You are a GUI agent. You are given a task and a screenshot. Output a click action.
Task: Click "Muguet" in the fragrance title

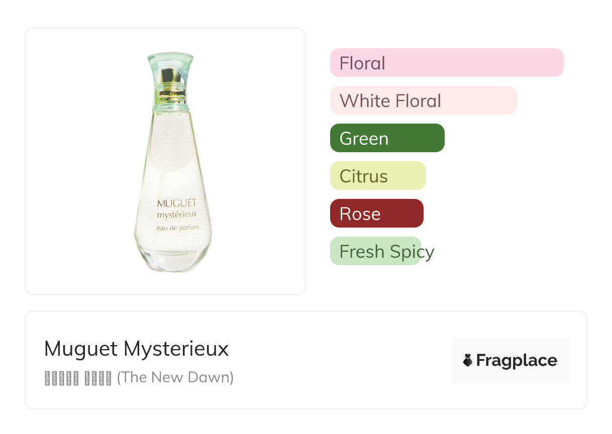point(81,349)
